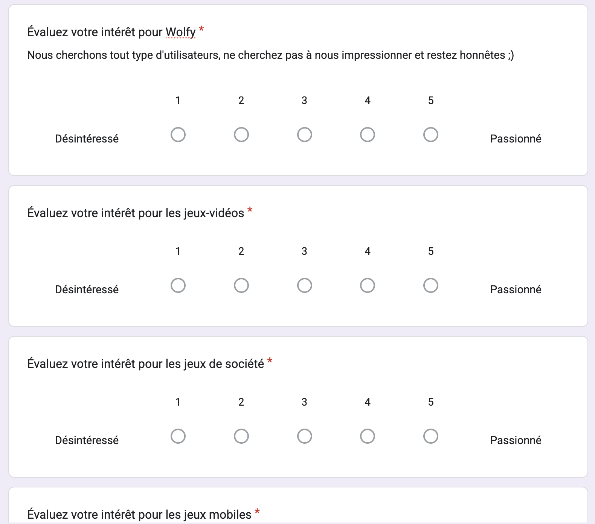The image size is (595, 524).
Task: Select rating 1 for Wolfy interest
Action: [178, 135]
